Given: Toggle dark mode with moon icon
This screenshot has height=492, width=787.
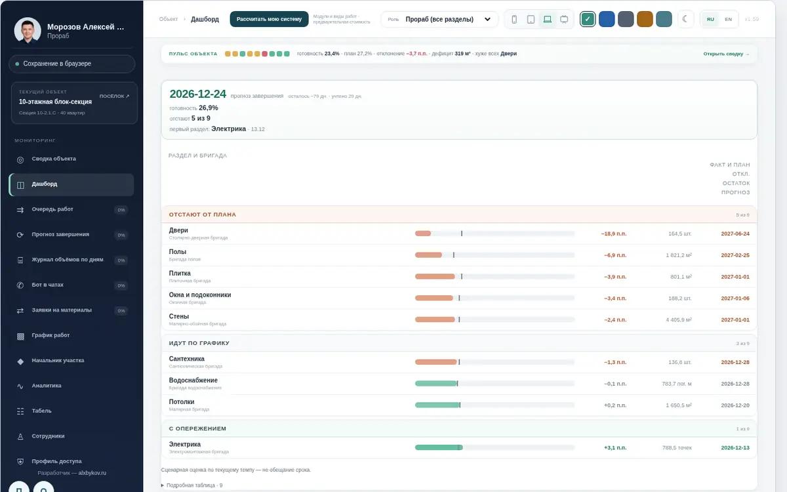Looking at the screenshot, I should point(684,19).
